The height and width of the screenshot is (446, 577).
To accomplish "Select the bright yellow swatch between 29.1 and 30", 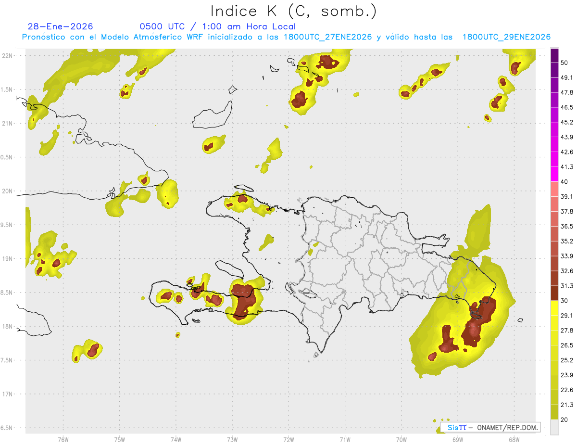I will [x=554, y=308].
